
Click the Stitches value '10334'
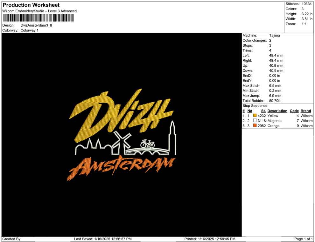click(306, 4)
